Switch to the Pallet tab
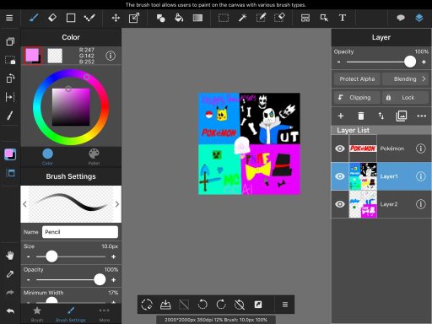This screenshot has width=432, height=324. pyautogui.click(x=94, y=157)
